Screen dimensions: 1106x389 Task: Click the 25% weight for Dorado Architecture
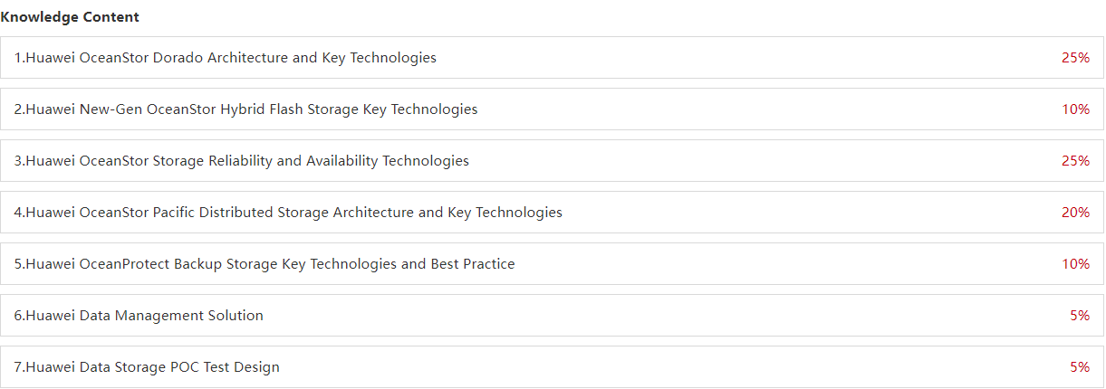(1075, 58)
